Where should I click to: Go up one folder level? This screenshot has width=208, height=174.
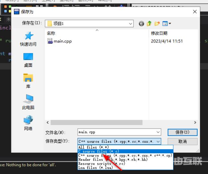pyautogui.click(x=149, y=24)
